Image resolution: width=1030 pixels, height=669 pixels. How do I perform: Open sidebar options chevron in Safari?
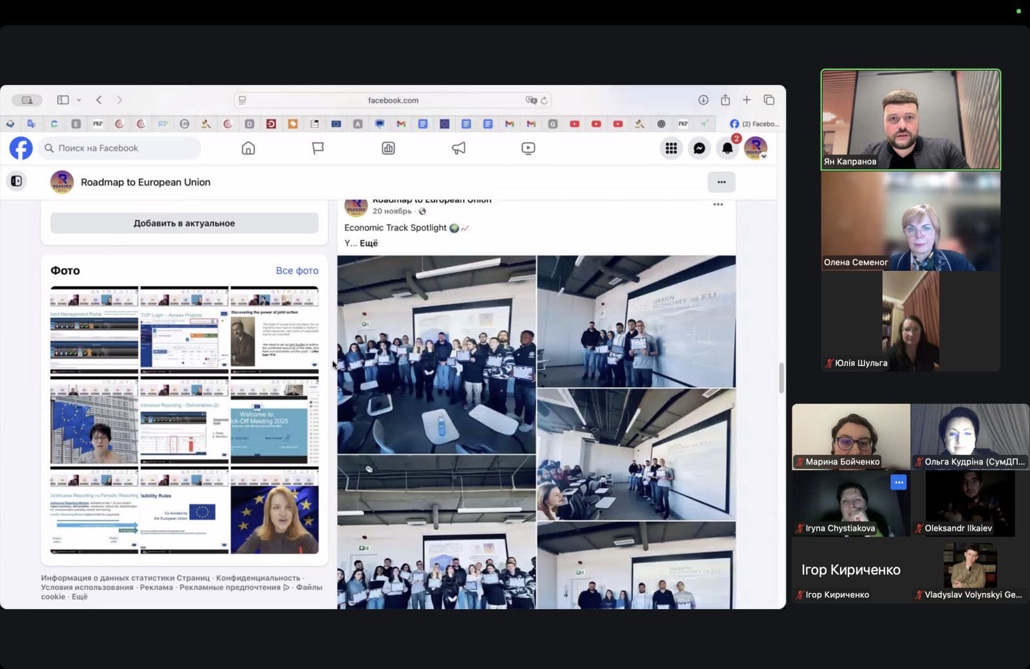[x=79, y=100]
